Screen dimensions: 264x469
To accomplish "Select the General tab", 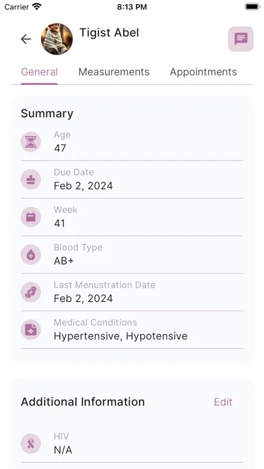I will coord(39,72).
